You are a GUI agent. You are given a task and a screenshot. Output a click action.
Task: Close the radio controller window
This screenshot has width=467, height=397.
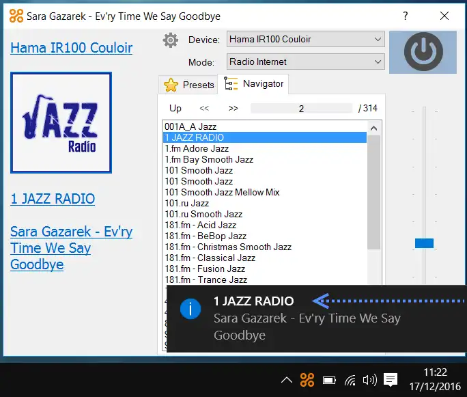coord(444,16)
